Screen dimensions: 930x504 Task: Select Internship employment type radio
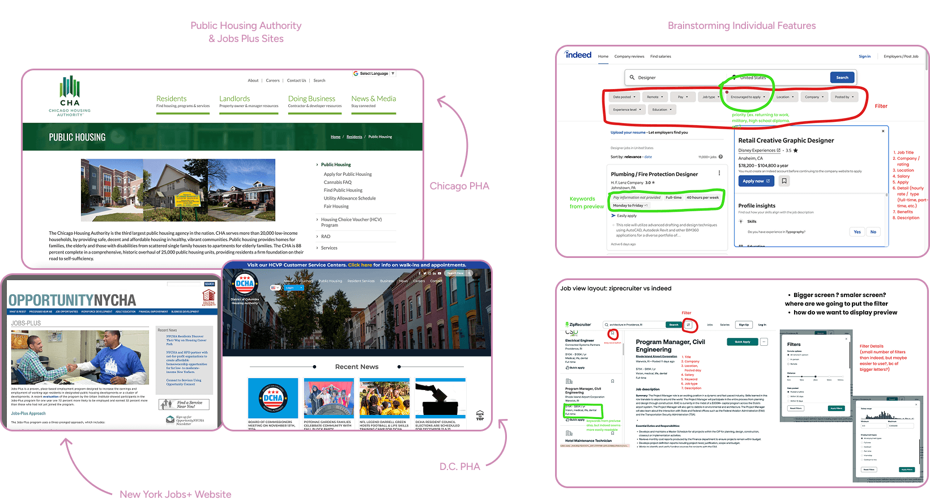click(x=862, y=455)
